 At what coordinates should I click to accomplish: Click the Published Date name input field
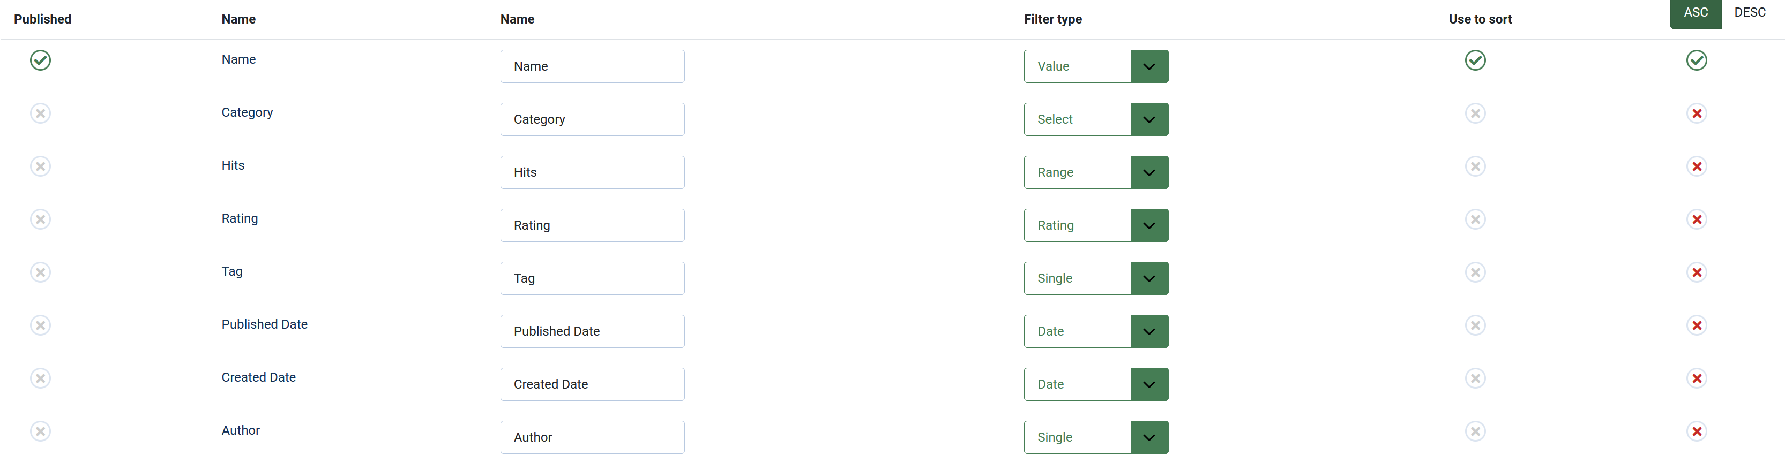(x=592, y=331)
